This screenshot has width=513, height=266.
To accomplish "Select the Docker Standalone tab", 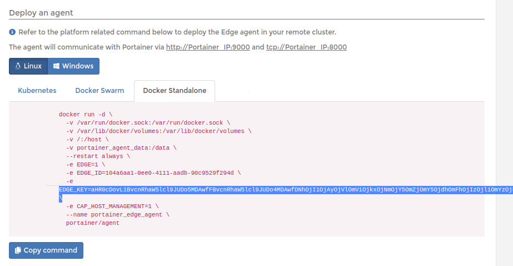I will (x=175, y=91).
